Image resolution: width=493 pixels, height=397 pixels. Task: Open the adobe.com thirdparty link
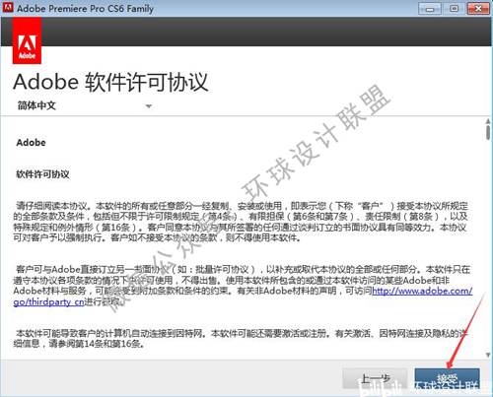[x=422, y=291]
